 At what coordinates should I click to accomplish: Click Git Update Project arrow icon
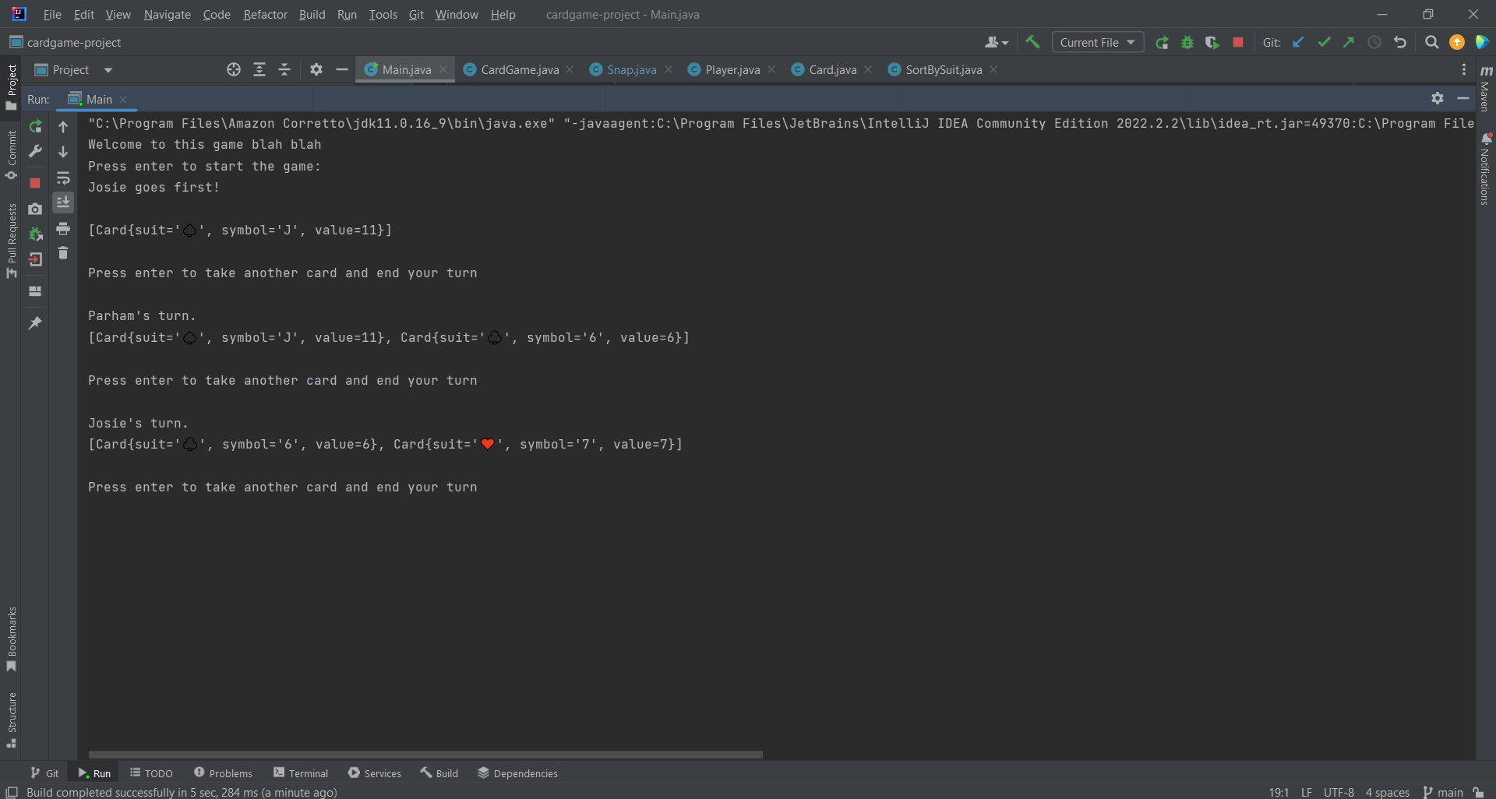pyautogui.click(x=1298, y=42)
